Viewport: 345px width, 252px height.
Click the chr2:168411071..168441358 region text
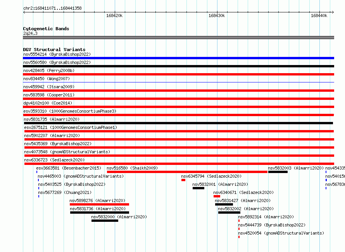(x=52, y=8)
